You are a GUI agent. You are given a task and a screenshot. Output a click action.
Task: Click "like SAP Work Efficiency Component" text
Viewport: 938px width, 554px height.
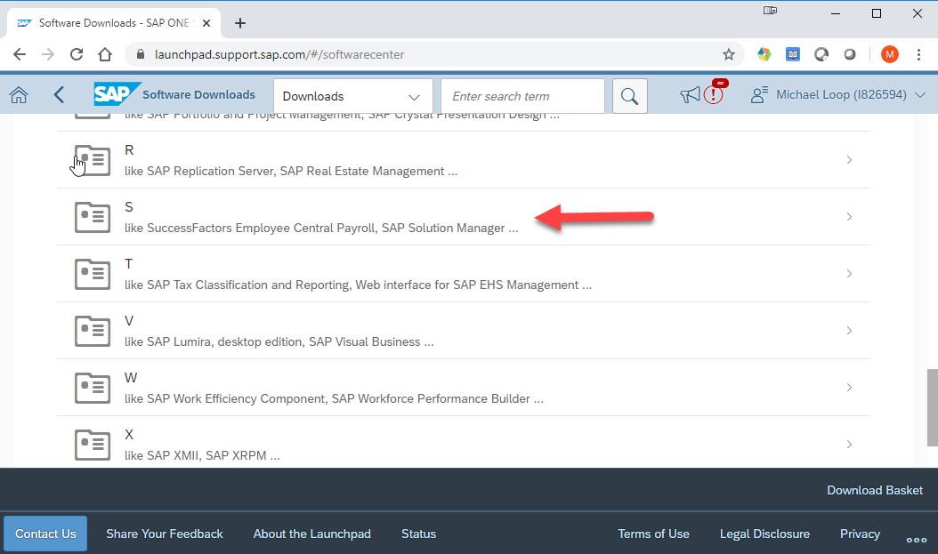(x=334, y=398)
